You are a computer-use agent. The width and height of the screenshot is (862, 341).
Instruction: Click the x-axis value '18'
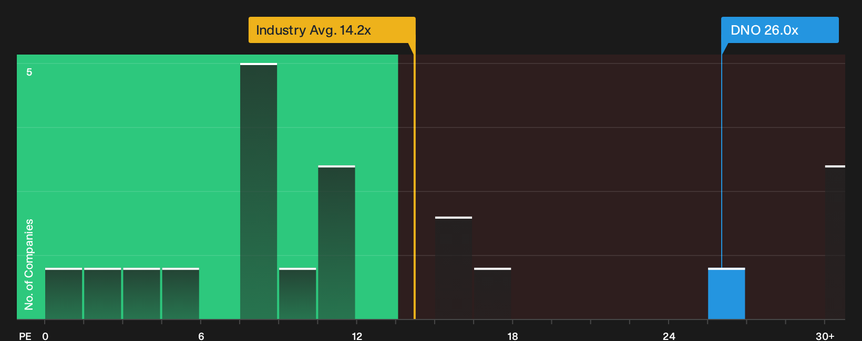[x=512, y=336]
